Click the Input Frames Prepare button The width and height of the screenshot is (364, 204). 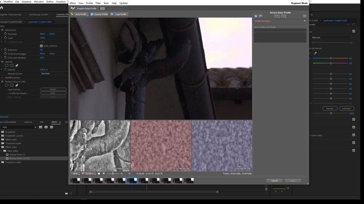click(x=53, y=90)
